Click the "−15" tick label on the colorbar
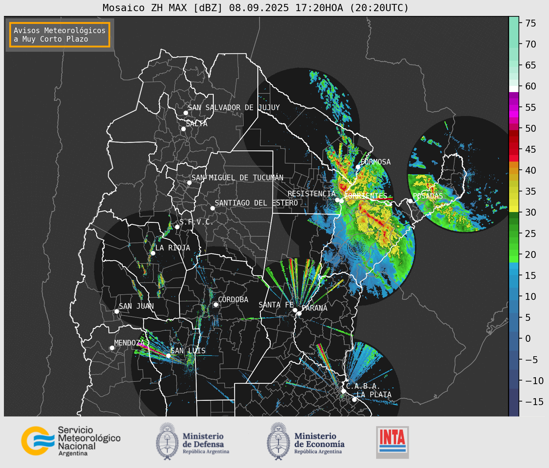This screenshot has width=549, height=468. click(x=535, y=401)
